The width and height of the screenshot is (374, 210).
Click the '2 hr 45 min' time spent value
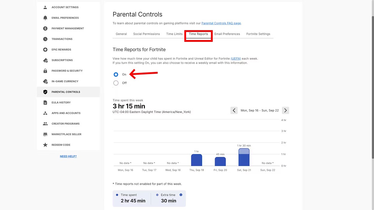pyautogui.click(x=133, y=201)
